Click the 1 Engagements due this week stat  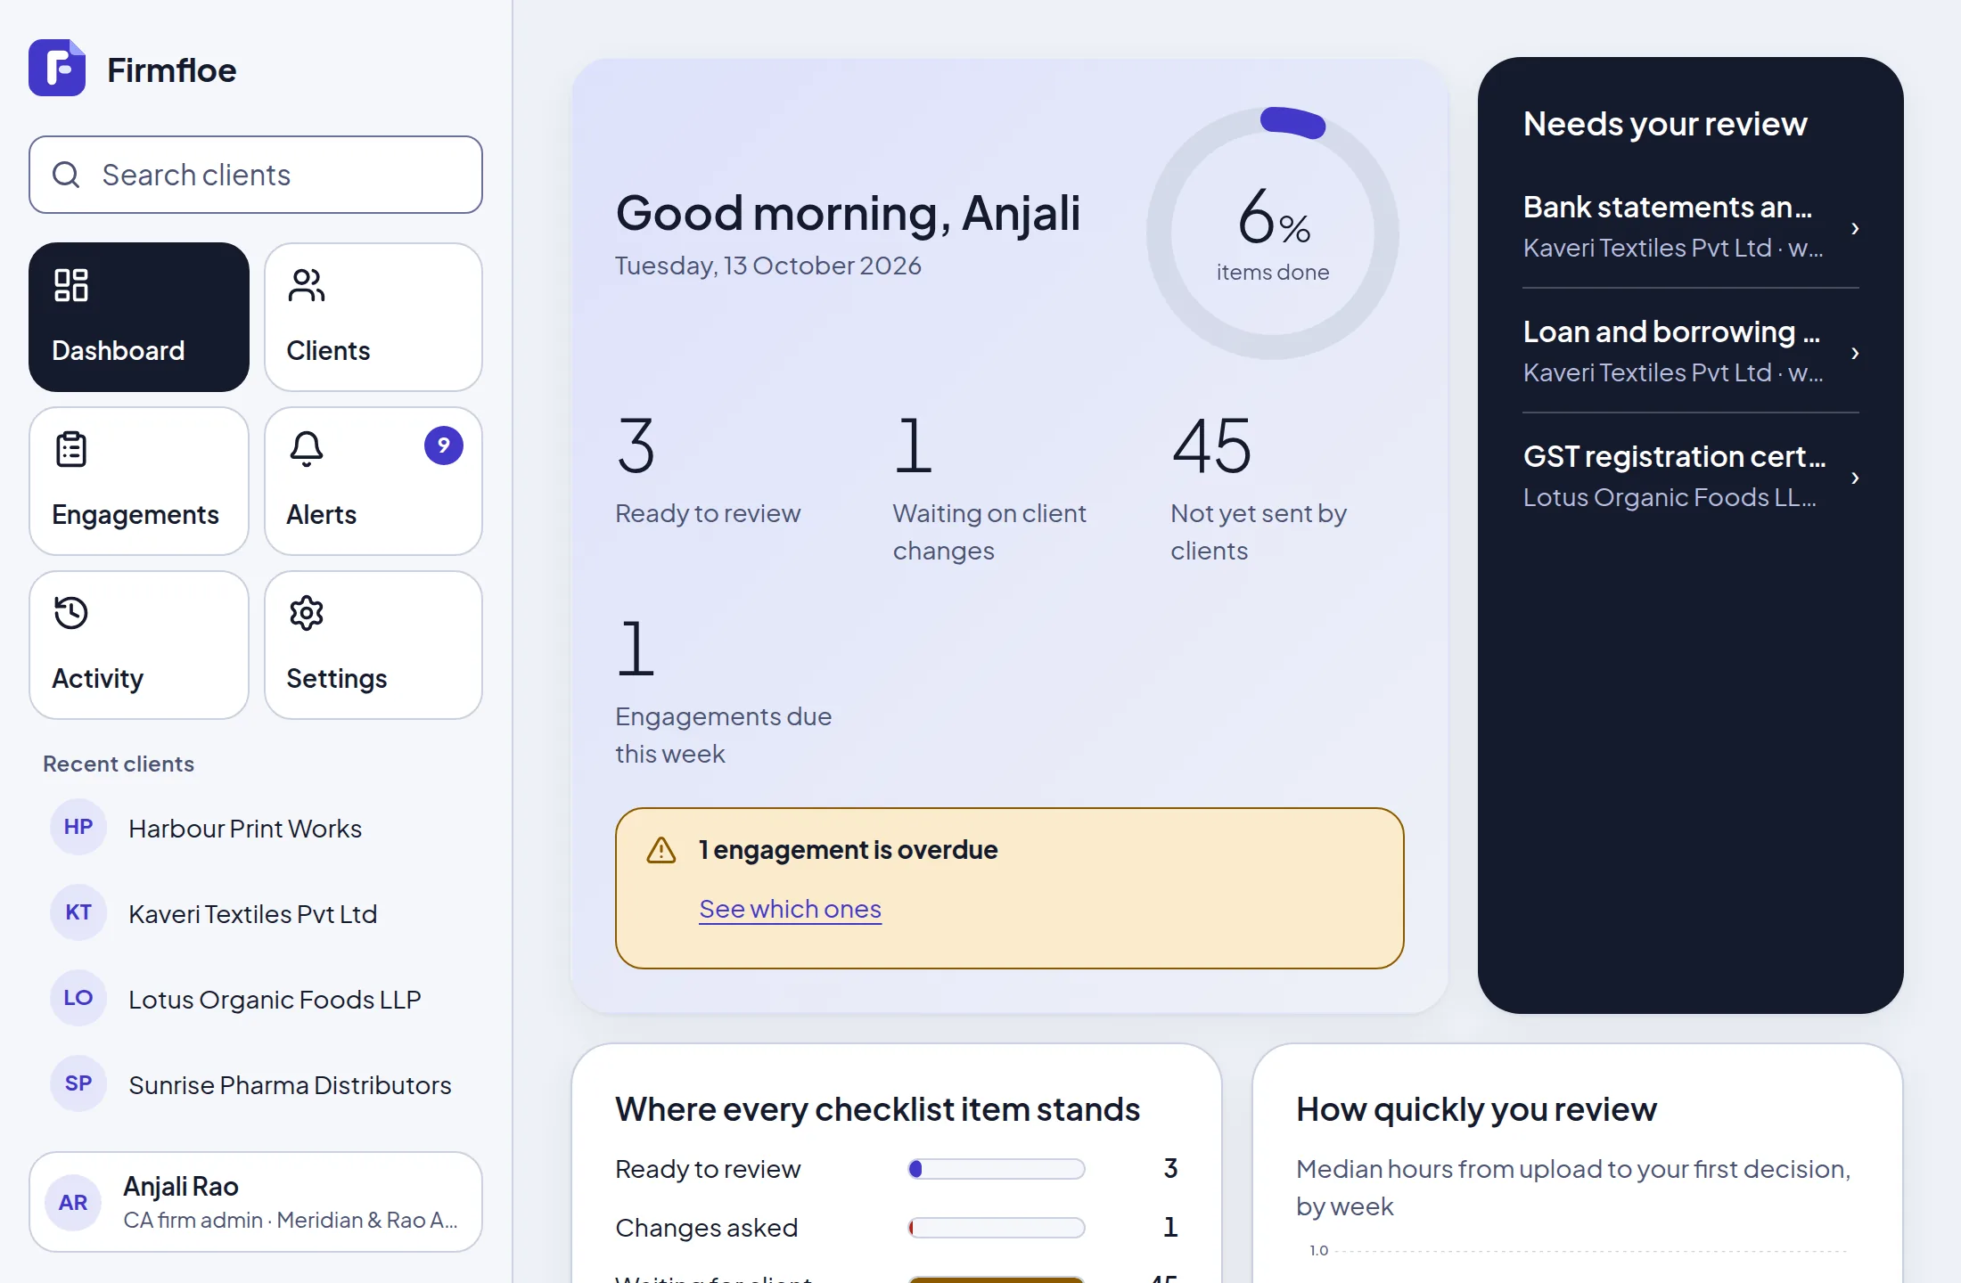[723, 692]
